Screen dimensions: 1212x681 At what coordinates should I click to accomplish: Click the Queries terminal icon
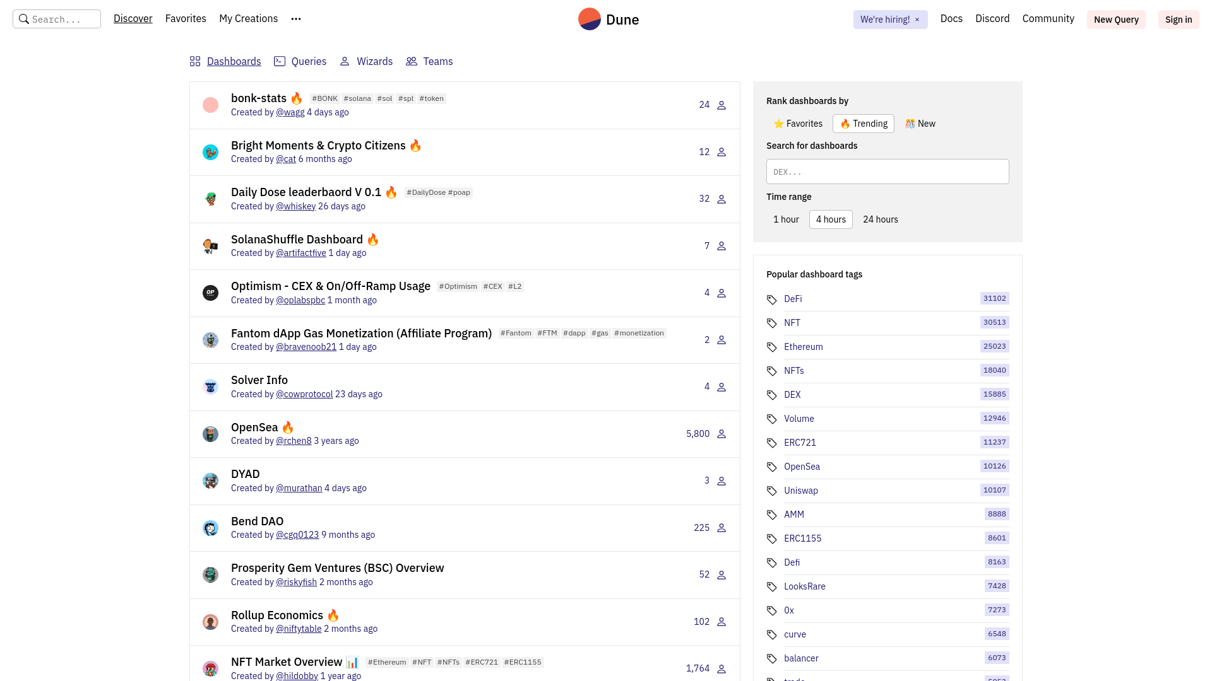[280, 61]
